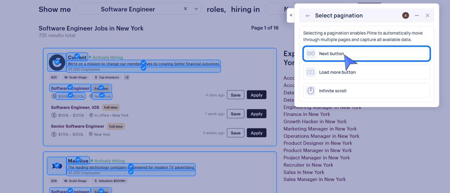
Task: Apply to Software Engineer, iOS job
Action: point(256,114)
